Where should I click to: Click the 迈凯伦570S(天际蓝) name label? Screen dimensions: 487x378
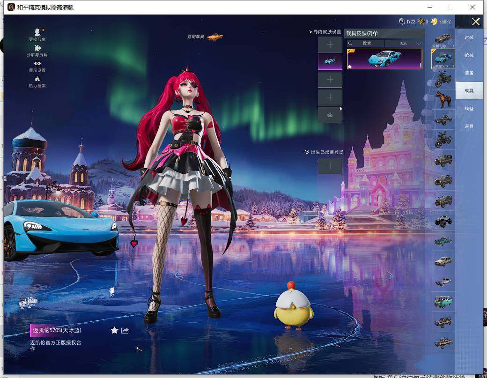pos(57,330)
